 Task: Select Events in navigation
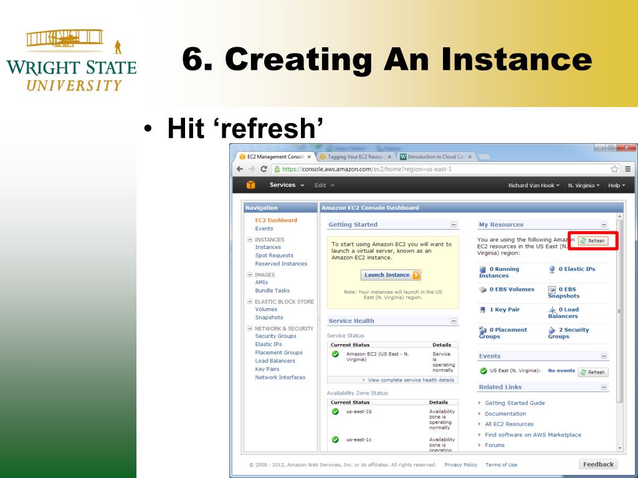click(264, 228)
